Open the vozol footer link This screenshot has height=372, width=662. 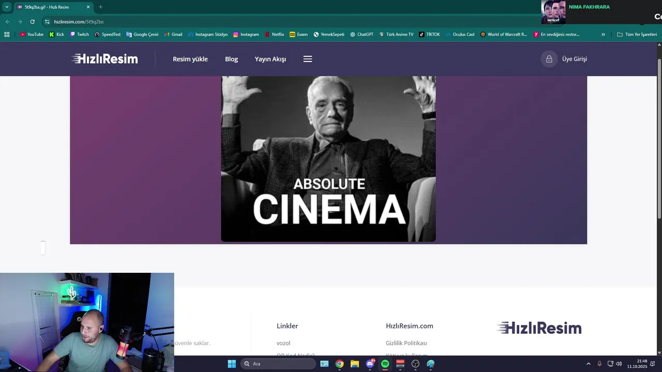283,343
